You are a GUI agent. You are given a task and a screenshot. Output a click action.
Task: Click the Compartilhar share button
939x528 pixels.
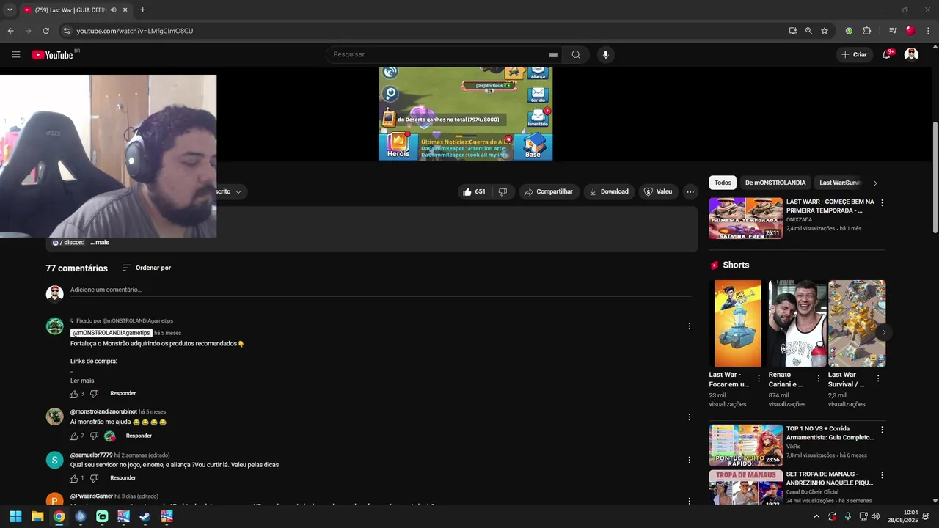tap(549, 191)
